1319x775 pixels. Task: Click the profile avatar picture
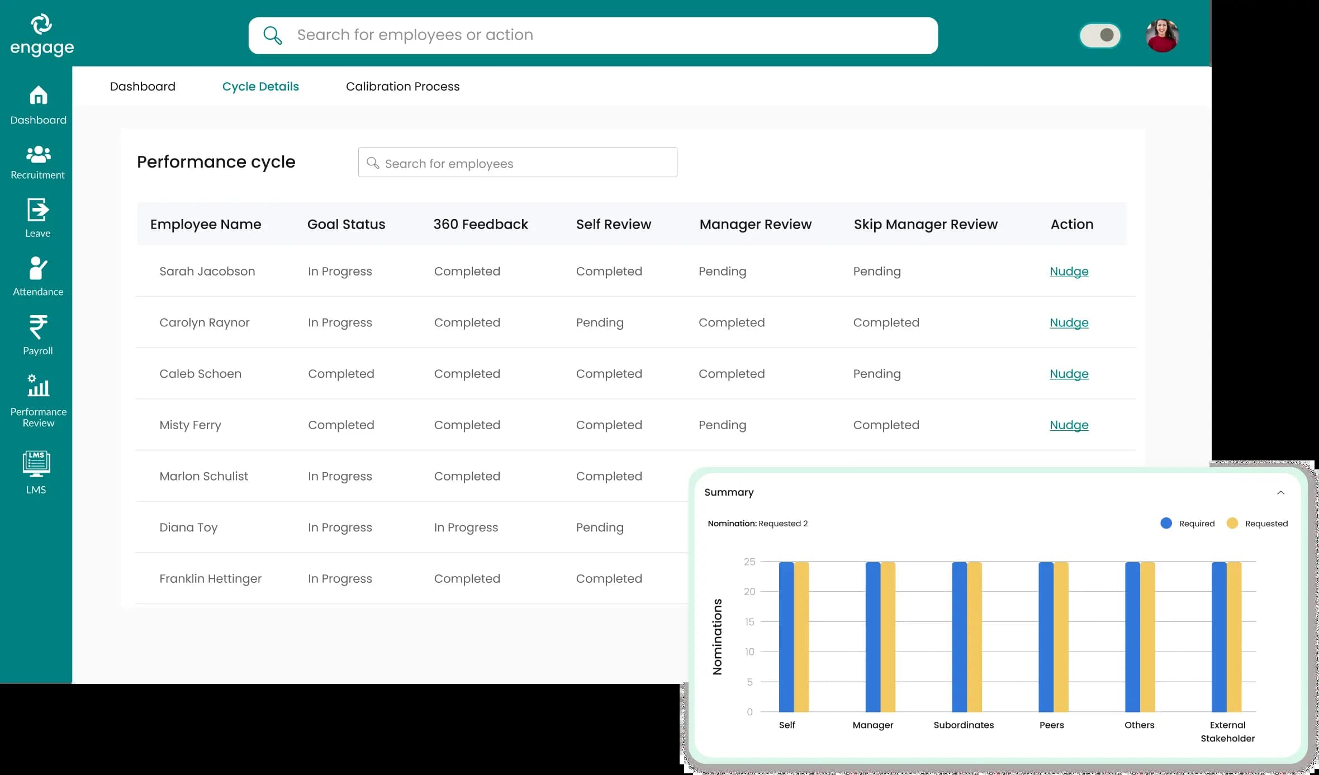tap(1162, 35)
